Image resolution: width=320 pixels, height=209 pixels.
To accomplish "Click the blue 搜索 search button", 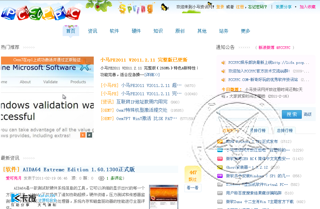I will coord(292,114).
